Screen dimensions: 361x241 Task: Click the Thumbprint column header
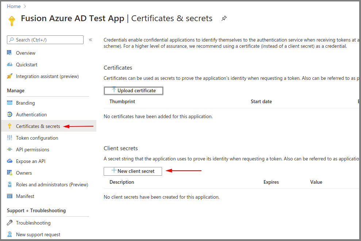[x=122, y=101]
